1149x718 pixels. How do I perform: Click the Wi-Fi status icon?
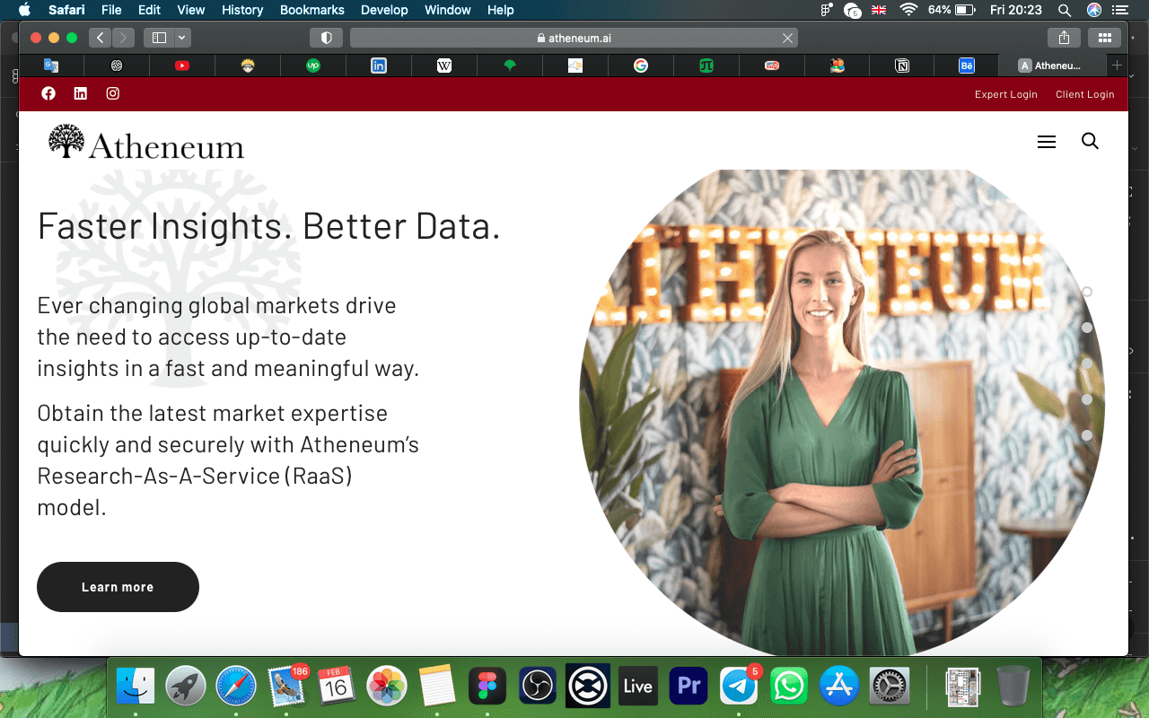click(x=908, y=10)
